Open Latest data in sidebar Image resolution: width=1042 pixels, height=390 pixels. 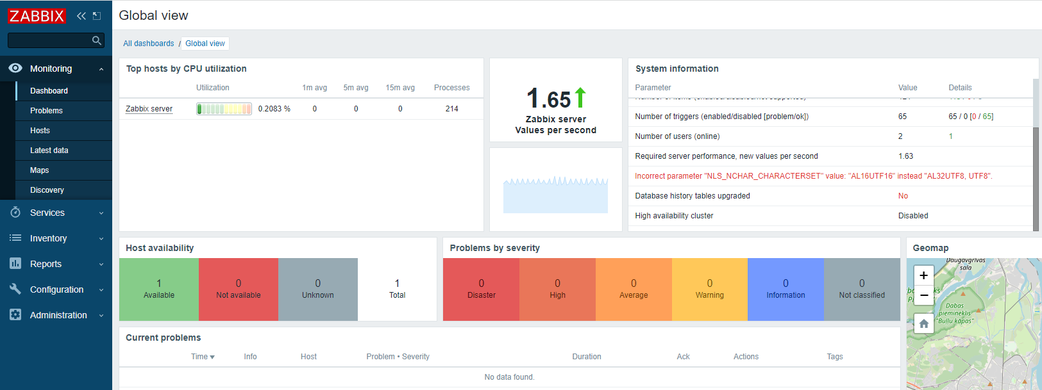pyautogui.click(x=49, y=150)
